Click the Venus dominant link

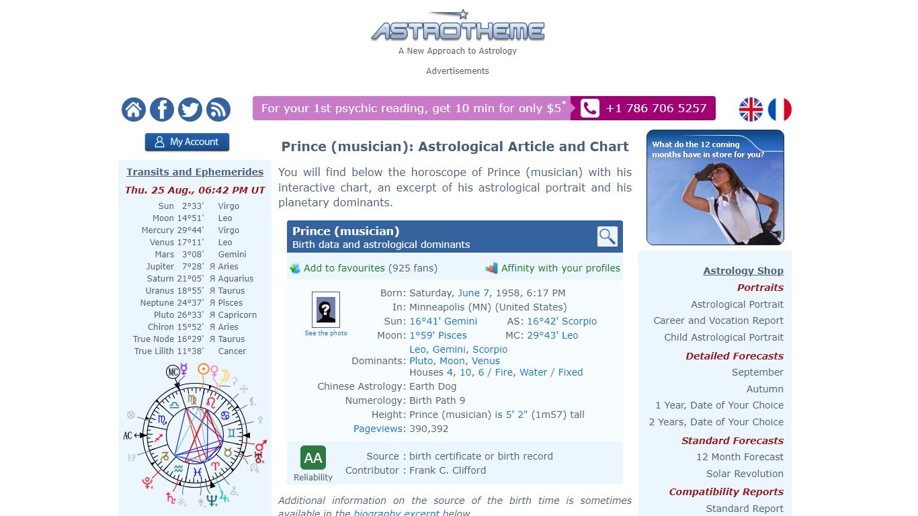point(485,361)
